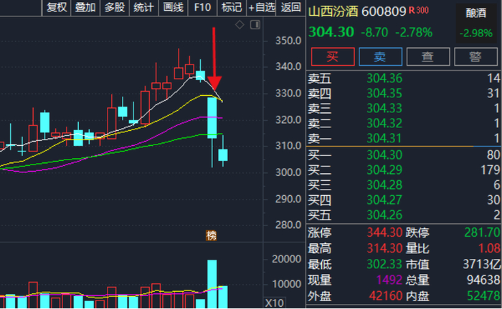
Task: Click the 标记 mark button
Action: tap(232, 7)
